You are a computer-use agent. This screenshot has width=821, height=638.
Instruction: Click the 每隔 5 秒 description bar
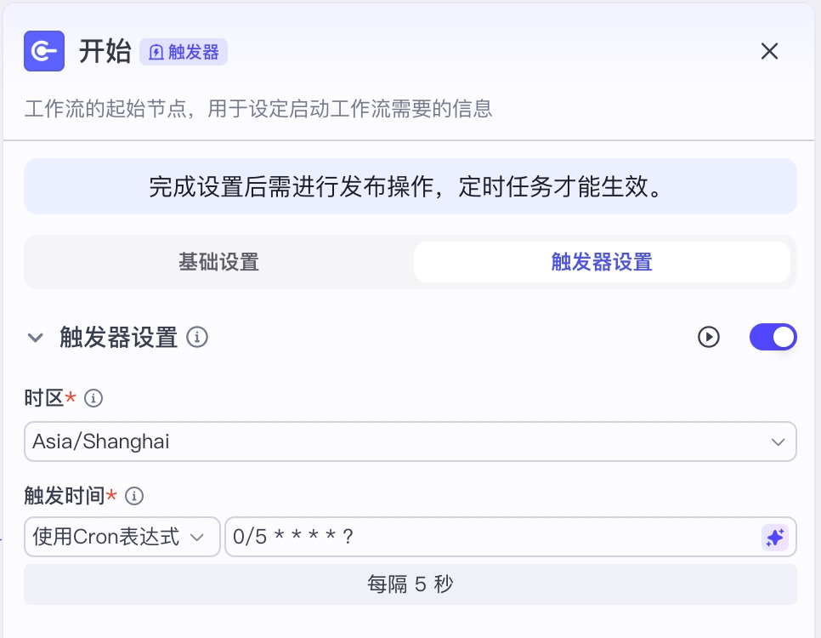tap(410, 584)
